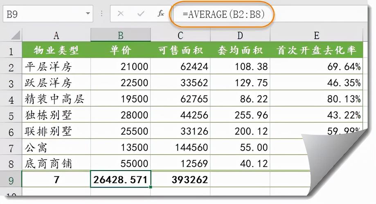
Task: Select cell 精装中高层
Action: pyautogui.click(x=56, y=99)
